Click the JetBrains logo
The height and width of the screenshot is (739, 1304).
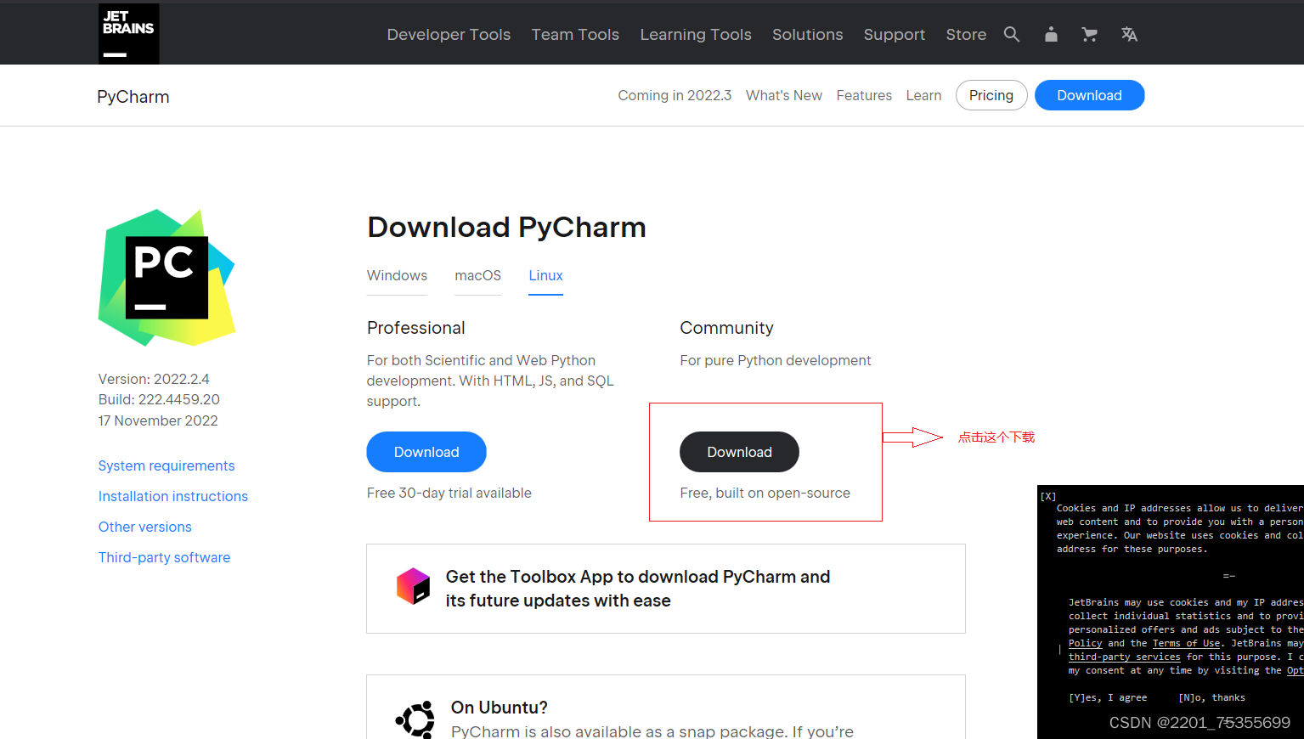coord(127,34)
